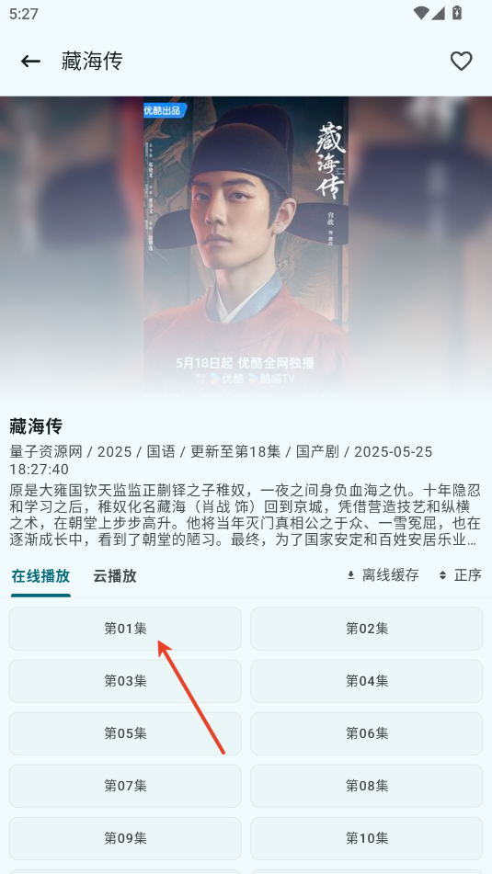
Task: Tap the offline cache download icon
Action: click(351, 575)
